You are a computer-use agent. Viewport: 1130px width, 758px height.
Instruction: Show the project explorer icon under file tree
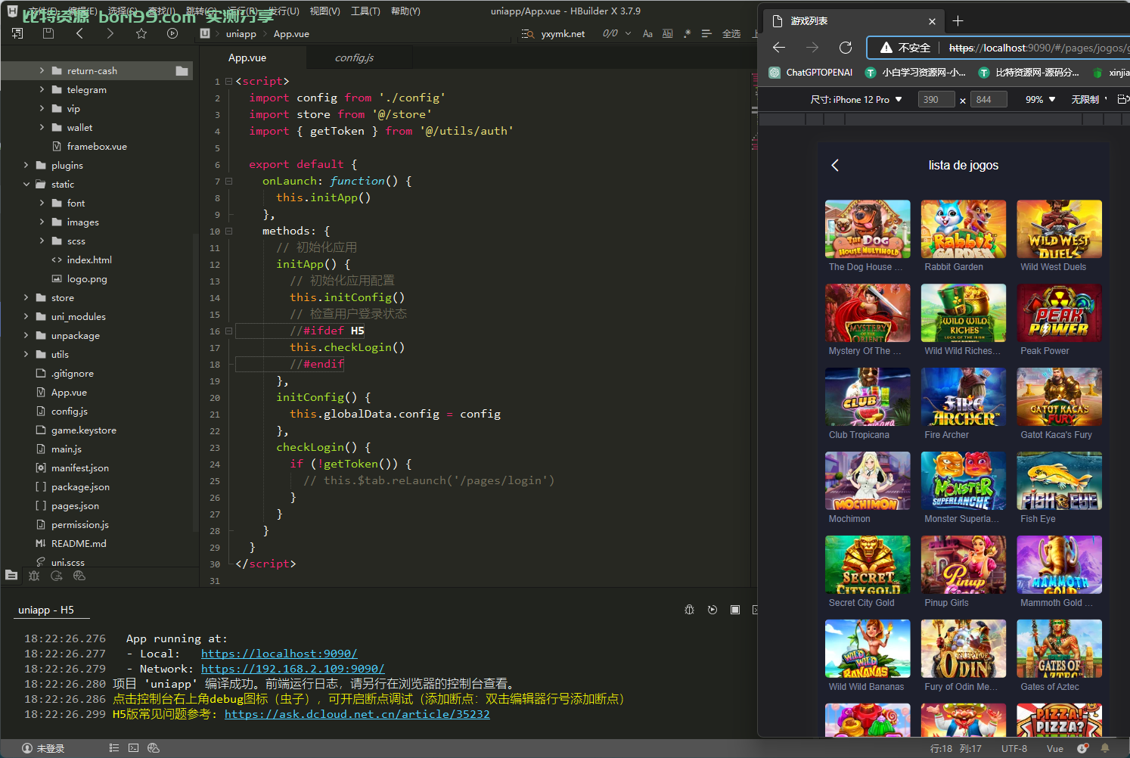[11, 576]
